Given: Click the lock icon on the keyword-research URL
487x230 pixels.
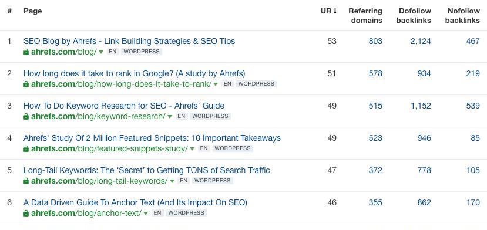Looking at the screenshot, I should [x=26, y=116].
